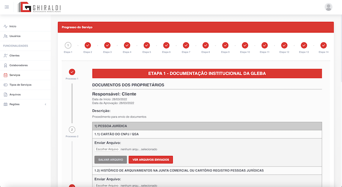
Task: Click the Serviços calendar icon
Action: pos(5,75)
